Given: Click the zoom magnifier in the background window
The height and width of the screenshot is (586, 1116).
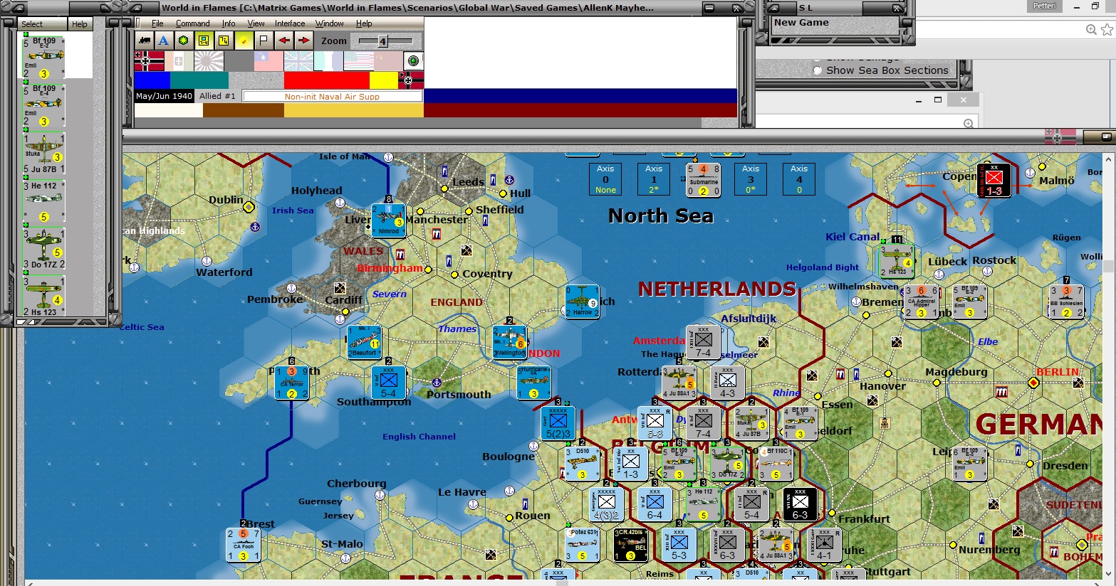Looking at the screenshot, I should [968, 124].
